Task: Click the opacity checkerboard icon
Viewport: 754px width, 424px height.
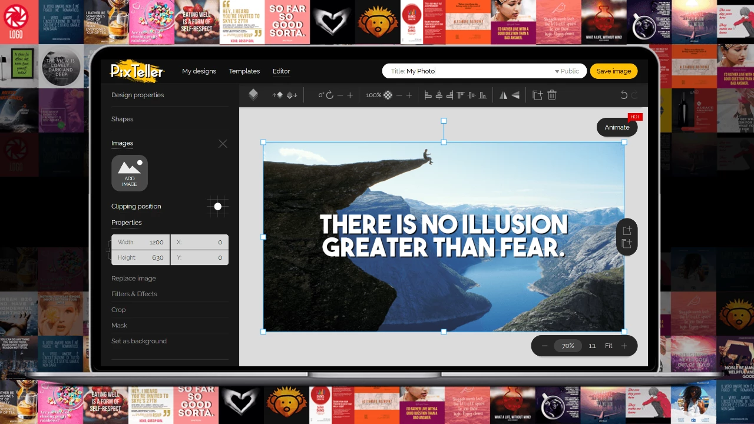Action: coord(388,95)
